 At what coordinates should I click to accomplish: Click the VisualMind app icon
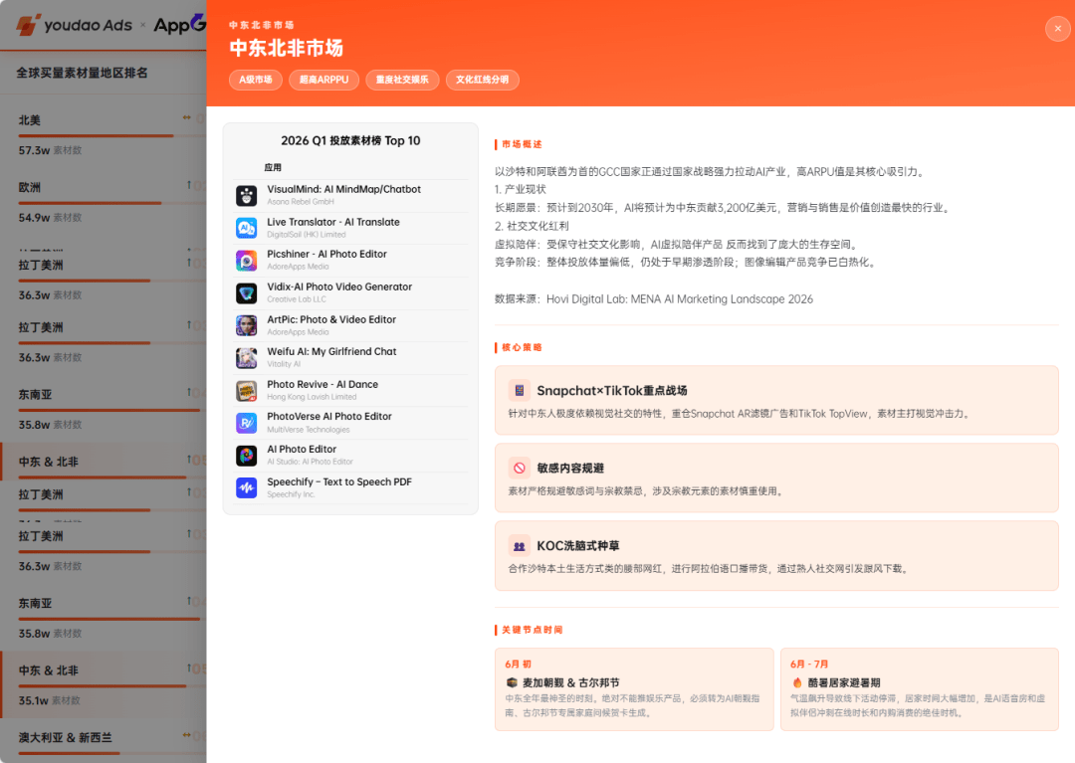point(246,195)
